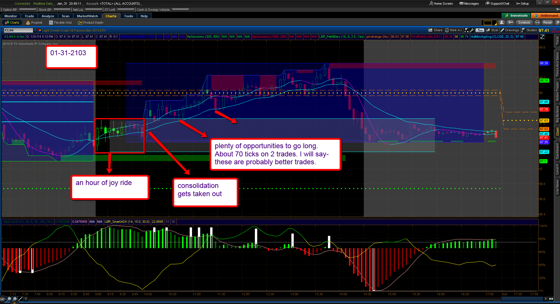Open the Big Buttons side tab
This screenshot has height=304, width=560.
(x=557, y=114)
